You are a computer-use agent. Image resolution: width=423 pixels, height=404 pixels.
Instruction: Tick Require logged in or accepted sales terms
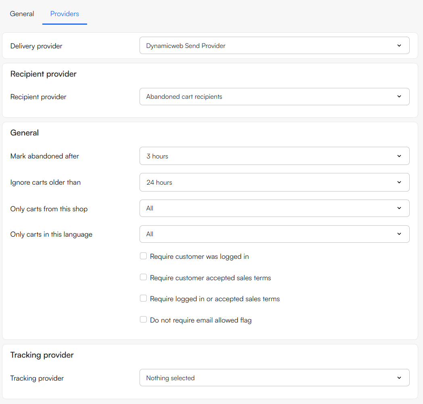pyautogui.click(x=143, y=298)
